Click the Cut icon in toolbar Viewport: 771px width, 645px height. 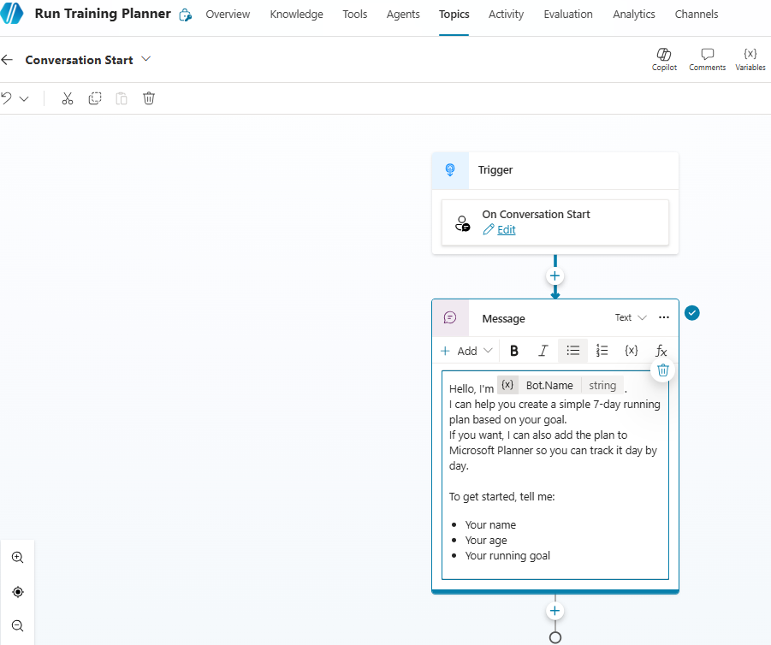[68, 98]
